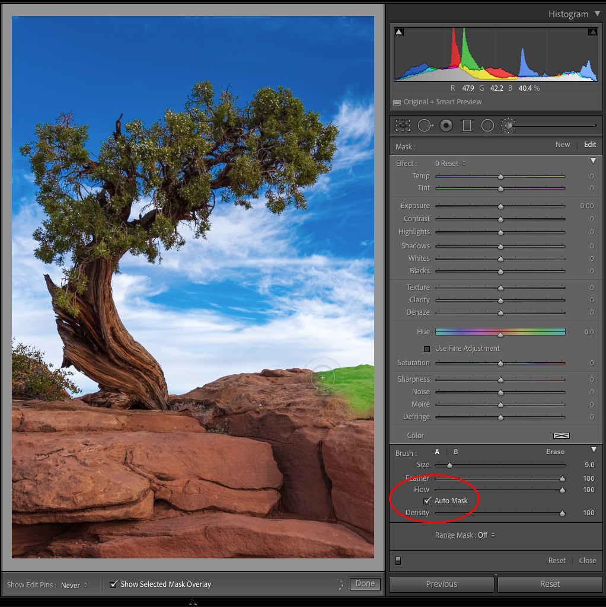
Task: Uncheck the Auto Mask checkbox
Action: pos(427,501)
